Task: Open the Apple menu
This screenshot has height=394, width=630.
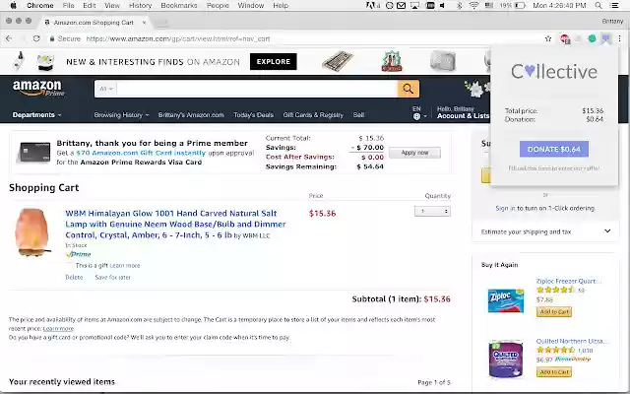Action: 13,5
